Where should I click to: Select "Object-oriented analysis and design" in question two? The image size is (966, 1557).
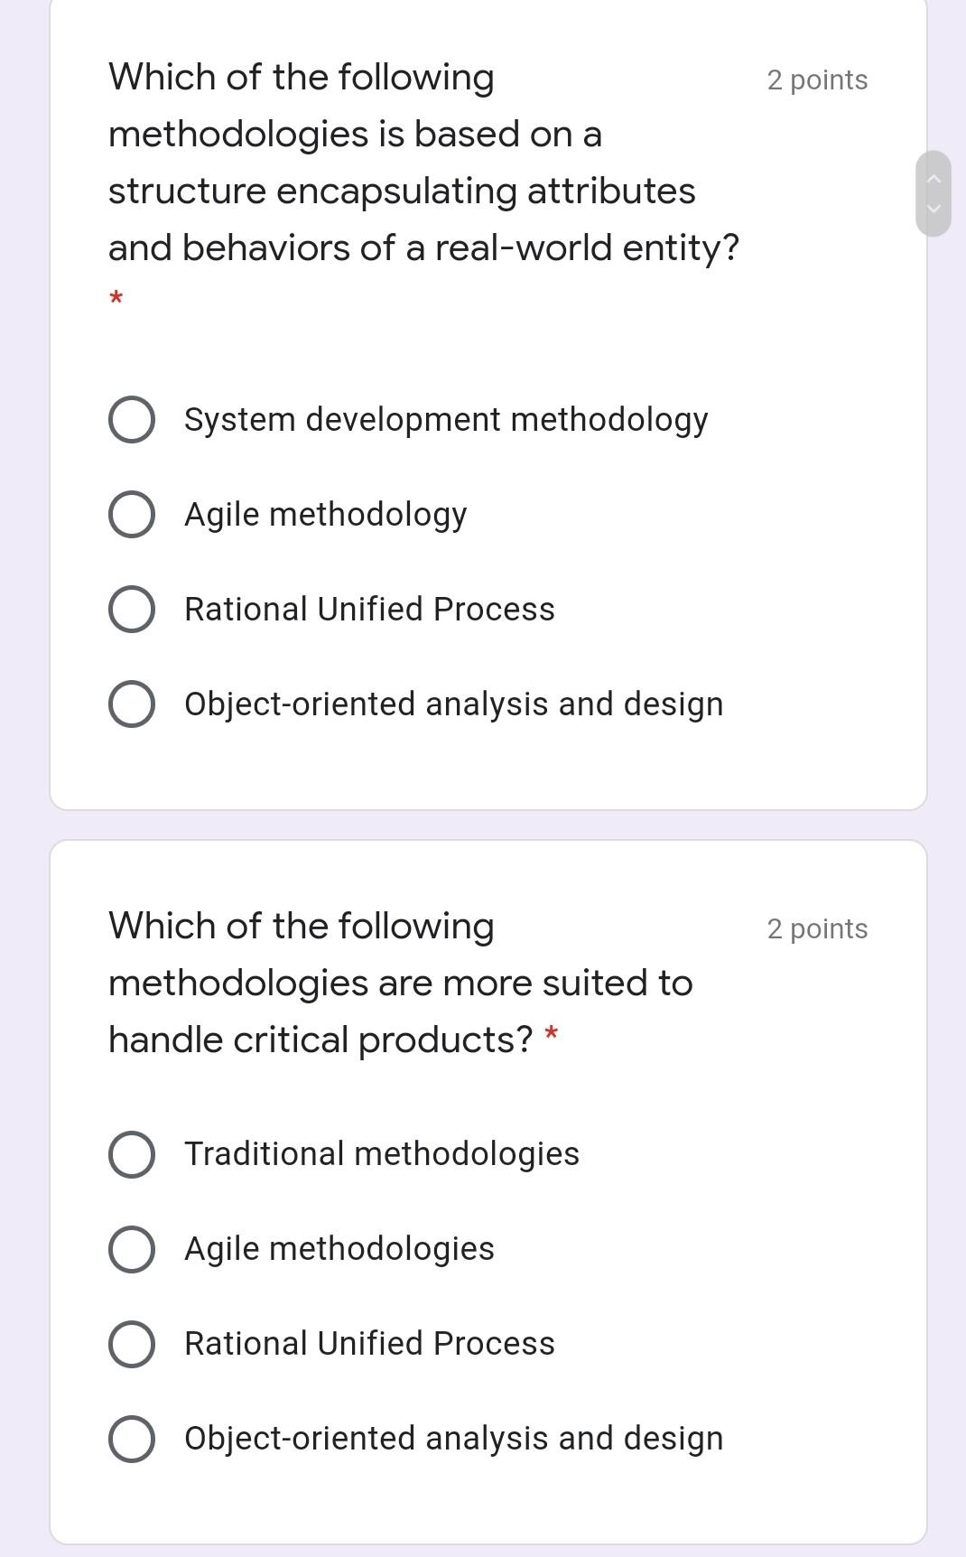[131, 1438]
